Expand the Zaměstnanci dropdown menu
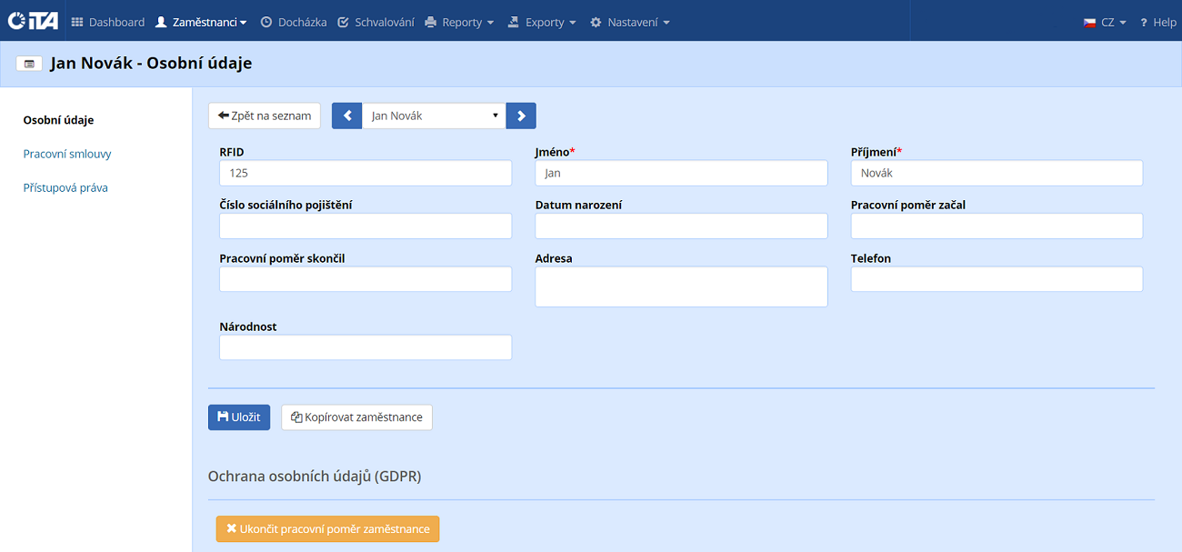This screenshot has height=552, width=1182. pos(201,22)
